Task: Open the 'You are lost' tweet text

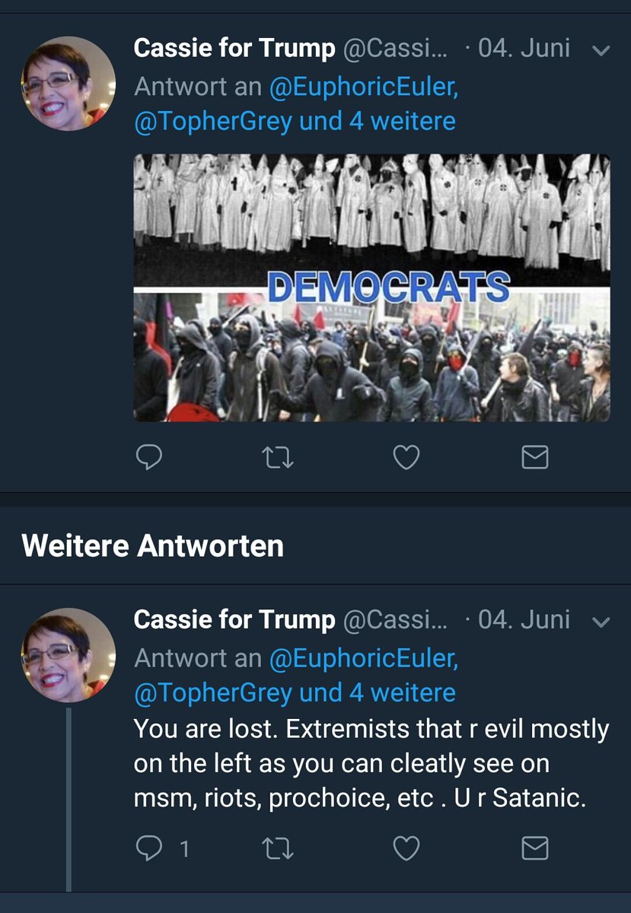Action: (371, 765)
